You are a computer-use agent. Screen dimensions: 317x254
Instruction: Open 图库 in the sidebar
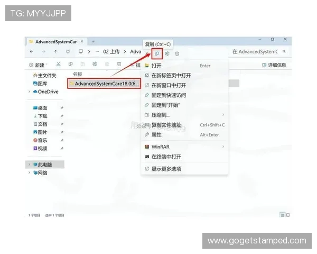pos(40,84)
